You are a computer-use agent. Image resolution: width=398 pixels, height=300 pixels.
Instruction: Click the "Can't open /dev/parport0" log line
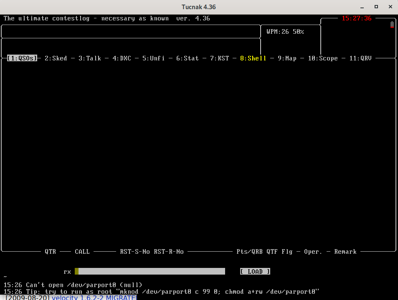[x=73, y=285]
